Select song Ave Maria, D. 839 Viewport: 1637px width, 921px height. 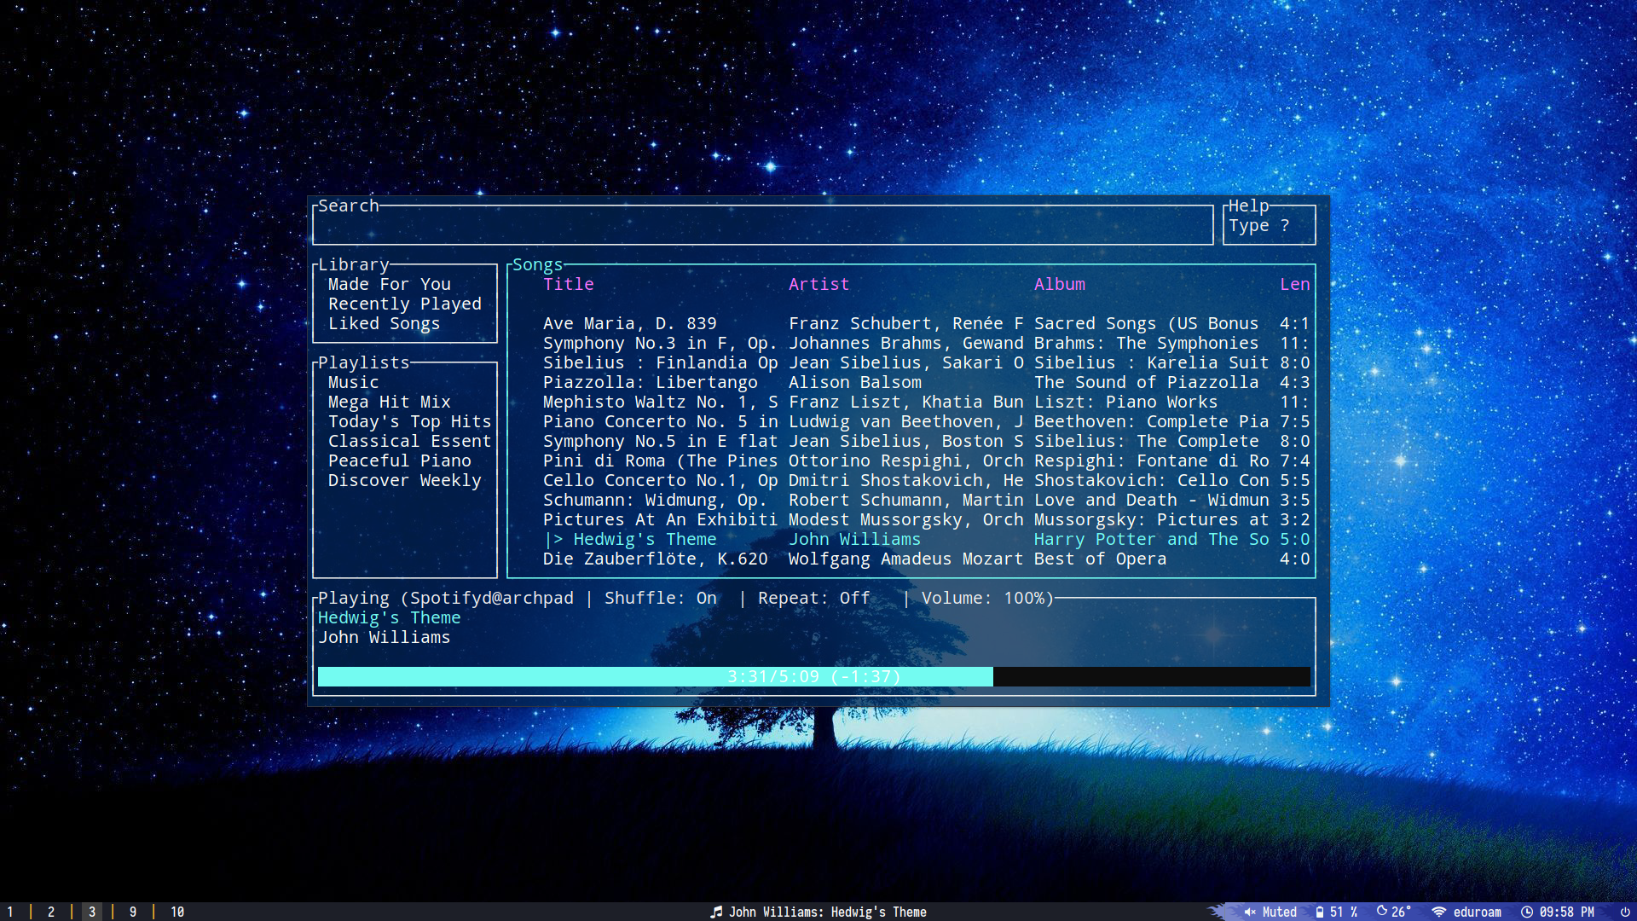pos(630,323)
